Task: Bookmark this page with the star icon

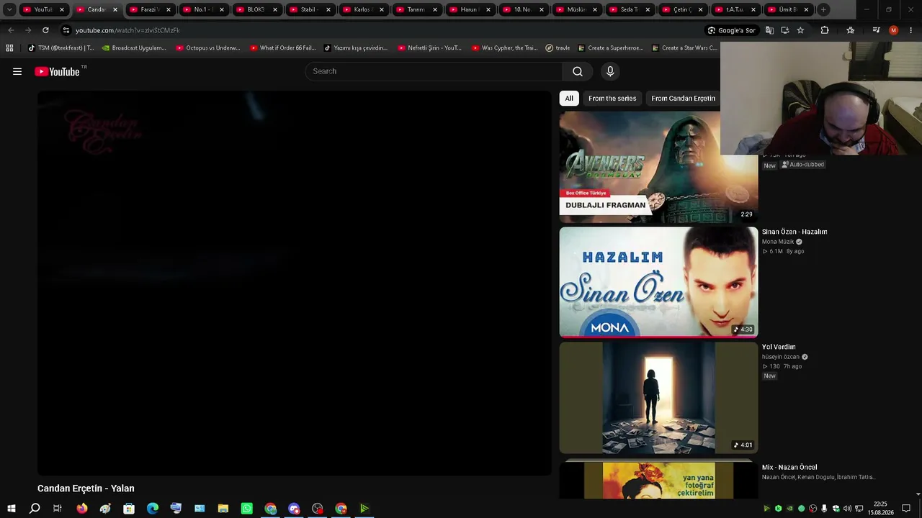Action: pyautogui.click(x=800, y=30)
